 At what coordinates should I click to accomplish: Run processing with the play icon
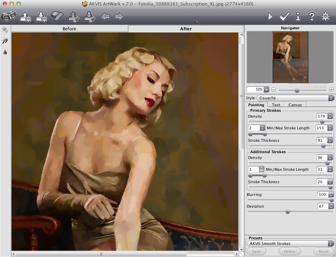(x=270, y=16)
